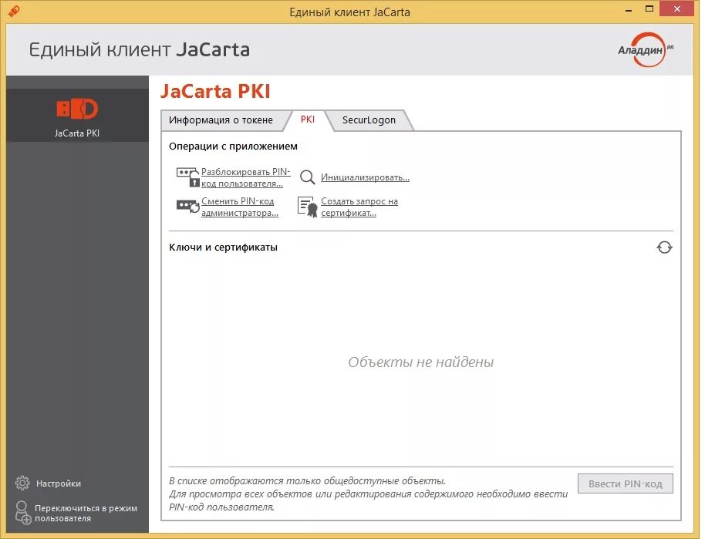This screenshot has width=705, height=539.
Task: Minimize the Единый клиент JaCarta window
Action: pos(629,10)
